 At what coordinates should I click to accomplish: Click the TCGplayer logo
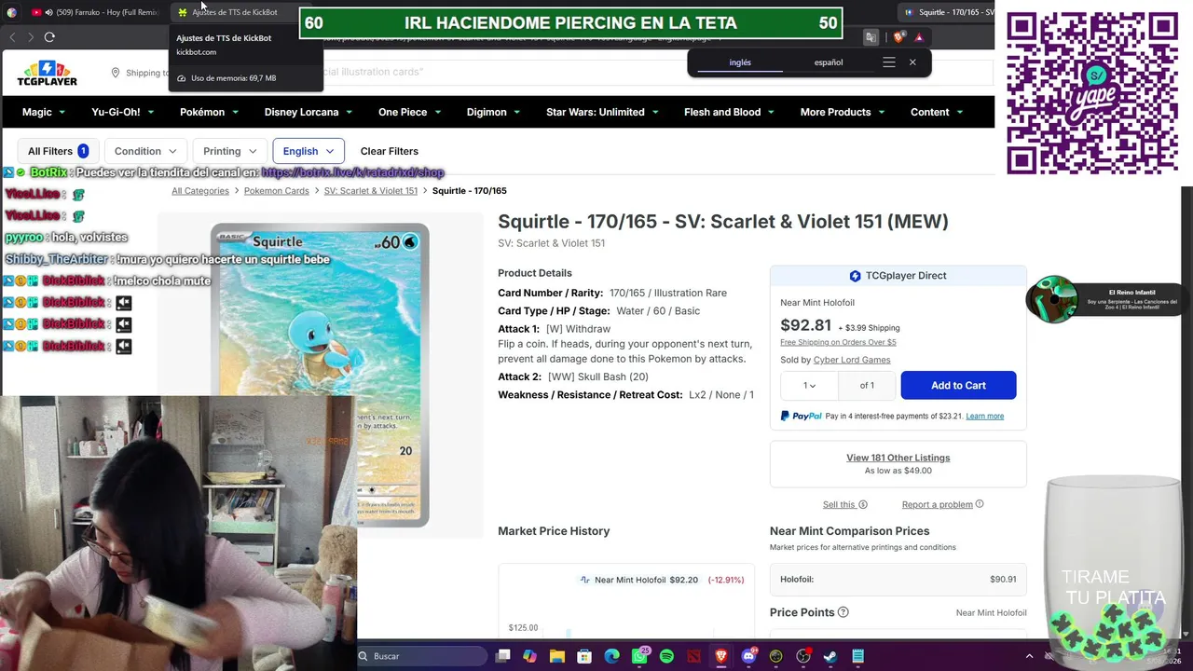[47, 73]
